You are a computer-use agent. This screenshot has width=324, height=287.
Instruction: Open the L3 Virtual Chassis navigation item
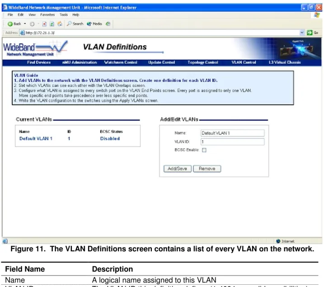tap(285, 62)
